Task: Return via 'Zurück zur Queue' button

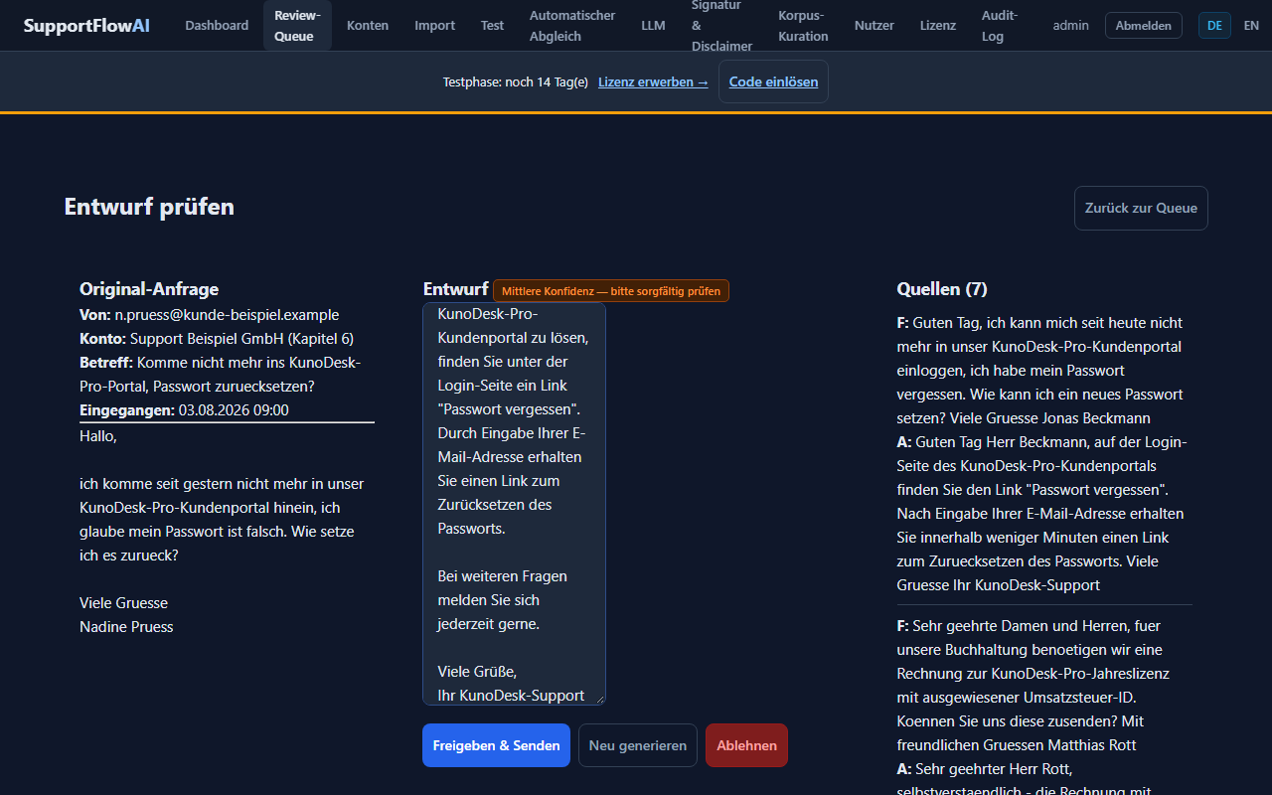Action: pos(1141,208)
